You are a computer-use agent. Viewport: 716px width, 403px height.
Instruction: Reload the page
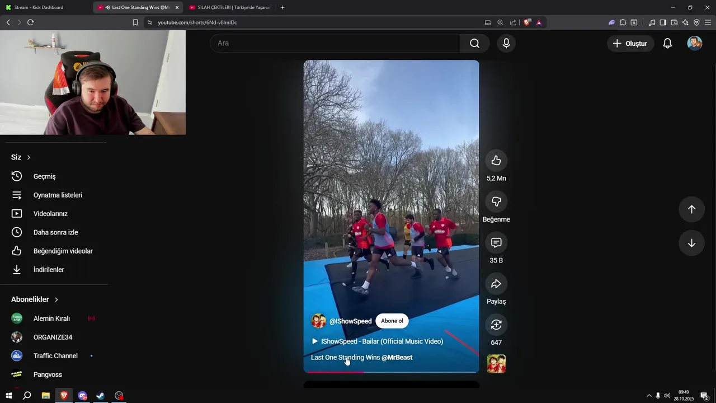30,22
